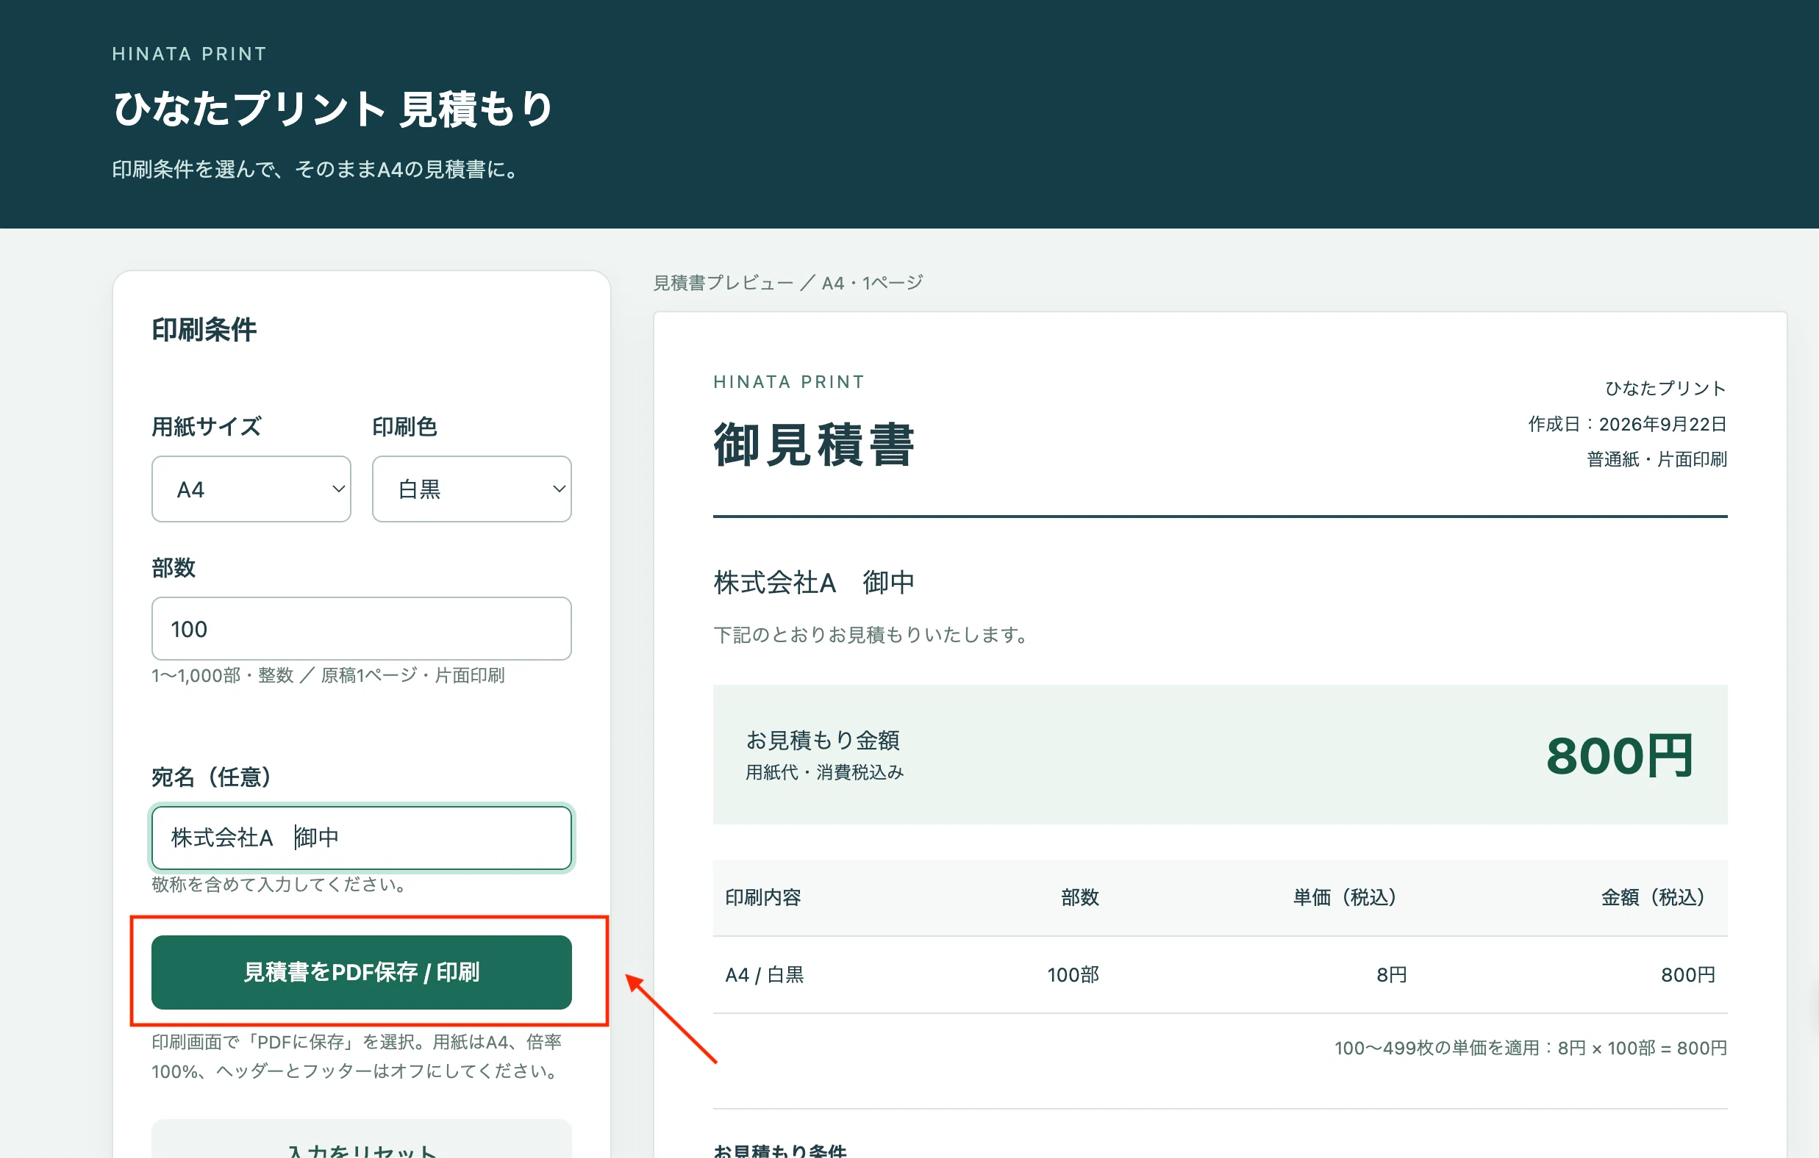This screenshot has height=1158, width=1819.
Task: Click the 宛名 field with 株式会社A 御中
Action: (361, 837)
